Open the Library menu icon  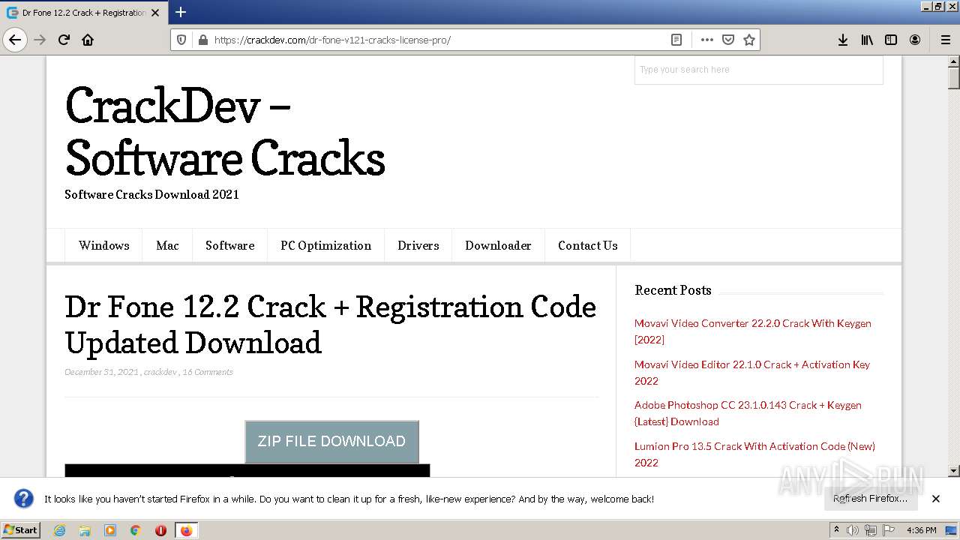[867, 40]
